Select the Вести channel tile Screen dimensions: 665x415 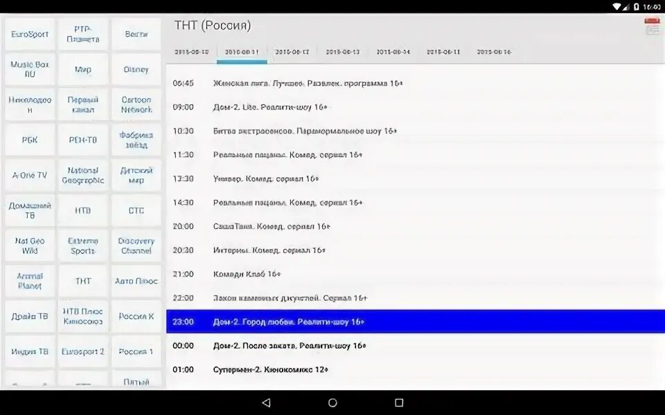tap(136, 35)
